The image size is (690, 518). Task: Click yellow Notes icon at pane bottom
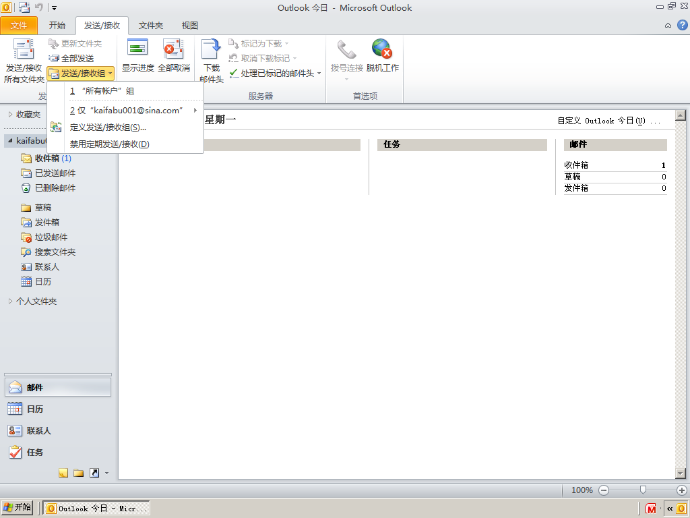(x=63, y=473)
